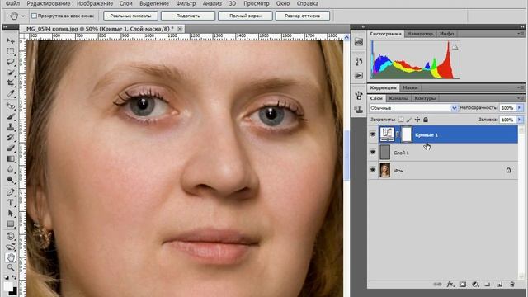Select the Dodge tool
The image size is (528, 297).
coord(11,180)
